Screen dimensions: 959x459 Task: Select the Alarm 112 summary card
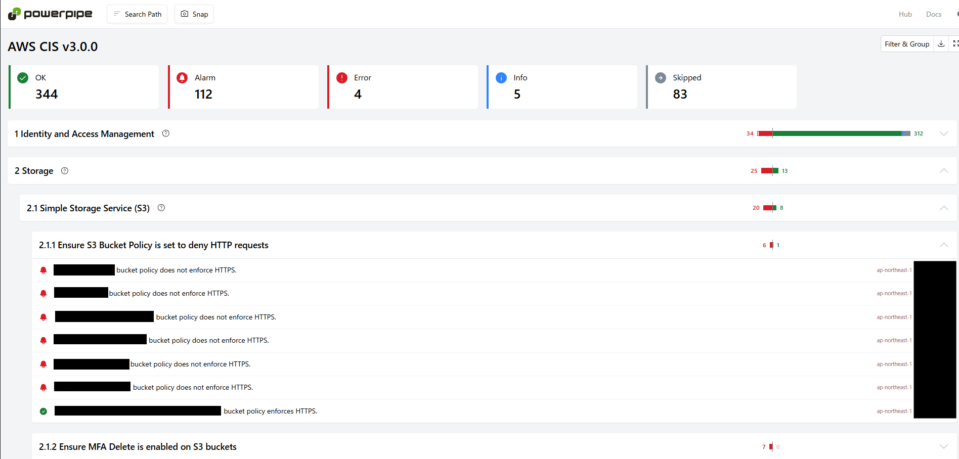(x=243, y=86)
